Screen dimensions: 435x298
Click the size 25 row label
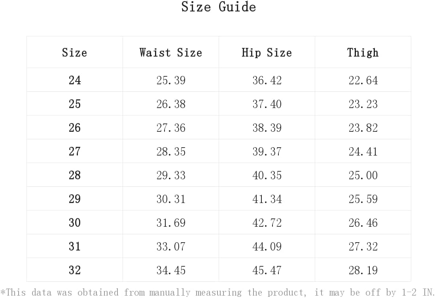tap(75, 104)
